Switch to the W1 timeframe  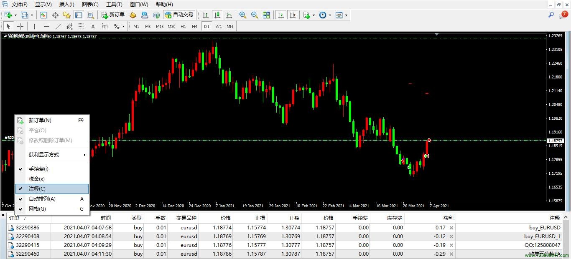219,26
